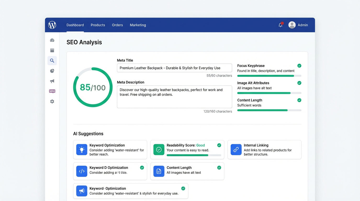This screenshot has height=201, width=360.
Task: Click the Focus Keyphrase green checkmark
Action: [299, 66]
